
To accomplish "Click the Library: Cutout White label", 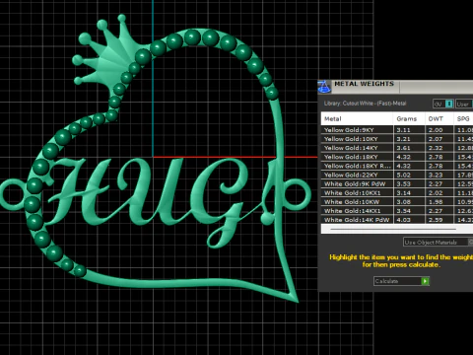I will pyautogui.click(x=365, y=104).
